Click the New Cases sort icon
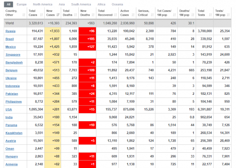236x168 pixels. 58,15
